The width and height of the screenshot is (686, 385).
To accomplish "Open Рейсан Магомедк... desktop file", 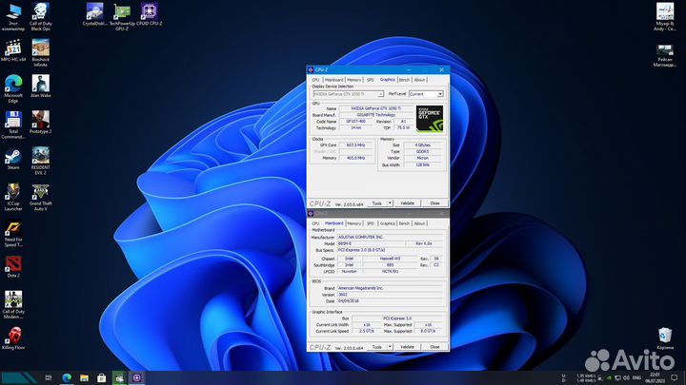I will [665, 55].
